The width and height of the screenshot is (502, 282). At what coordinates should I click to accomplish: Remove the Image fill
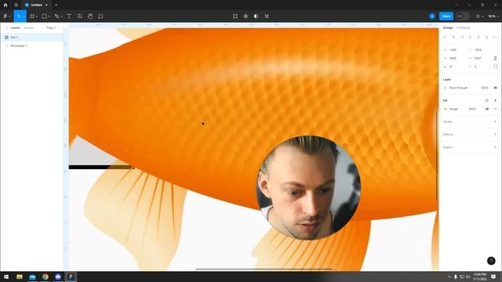[495, 109]
